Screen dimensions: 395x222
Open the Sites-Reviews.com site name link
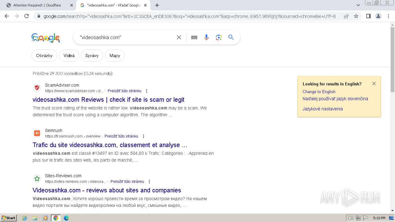click(63, 176)
